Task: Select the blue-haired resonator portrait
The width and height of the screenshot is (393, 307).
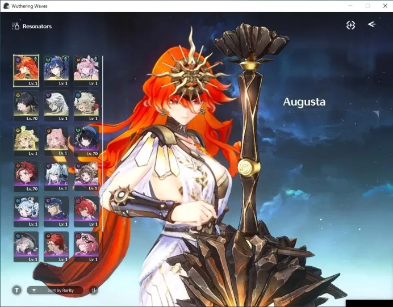Action: click(x=56, y=71)
